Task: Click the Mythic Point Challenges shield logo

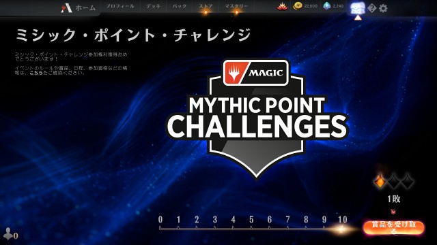Action: coord(257,118)
